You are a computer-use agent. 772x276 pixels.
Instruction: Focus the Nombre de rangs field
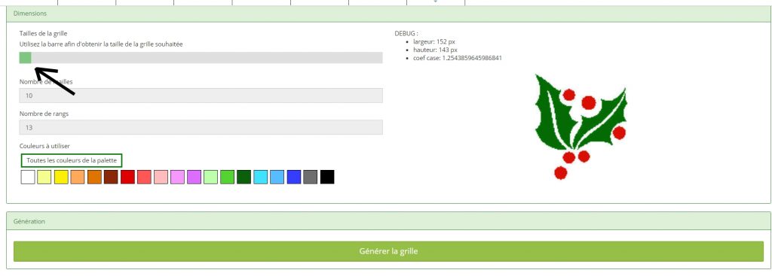click(201, 127)
